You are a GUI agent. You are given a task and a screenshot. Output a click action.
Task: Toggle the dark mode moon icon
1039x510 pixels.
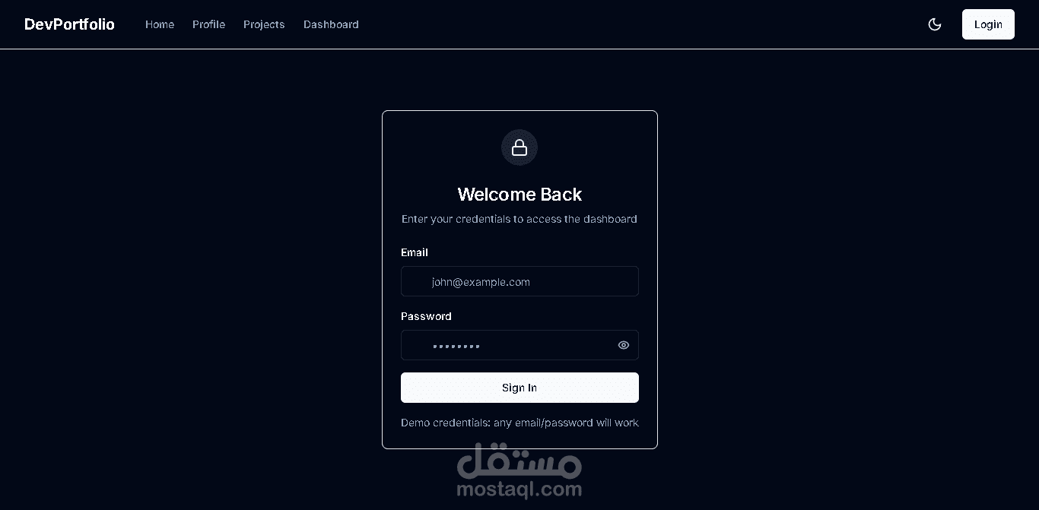click(x=935, y=24)
